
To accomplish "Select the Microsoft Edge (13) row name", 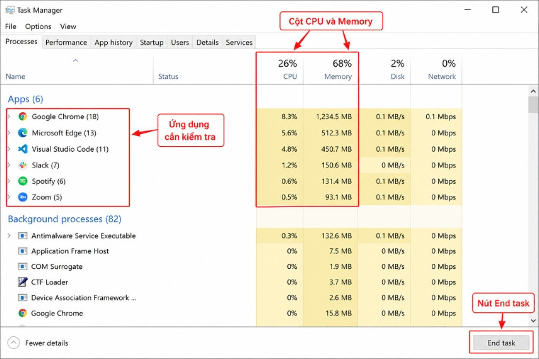I will tap(64, 133).
